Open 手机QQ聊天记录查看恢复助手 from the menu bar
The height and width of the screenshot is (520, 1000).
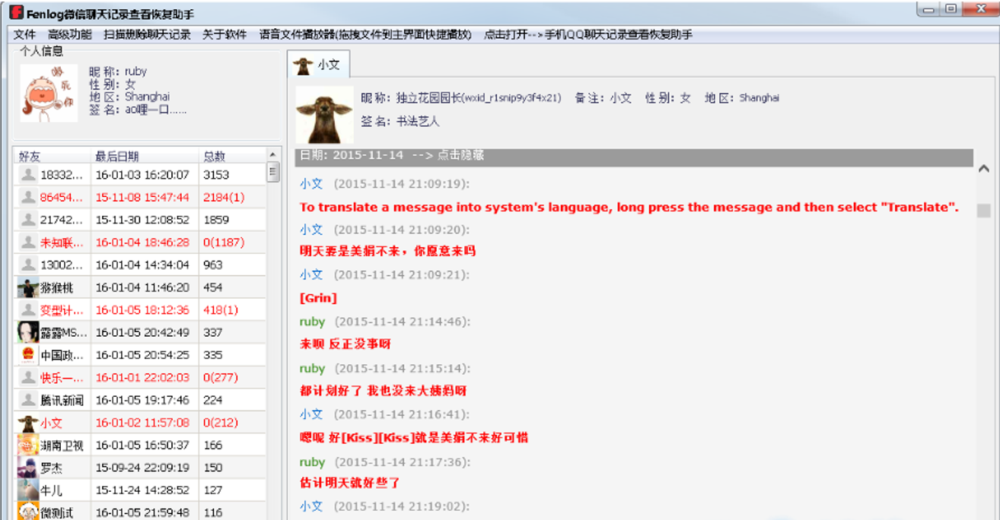(588, 35)
